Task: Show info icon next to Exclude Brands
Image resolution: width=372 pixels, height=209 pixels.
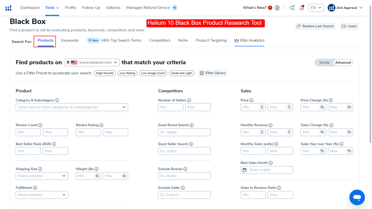Action: click(x=185, y=169)
